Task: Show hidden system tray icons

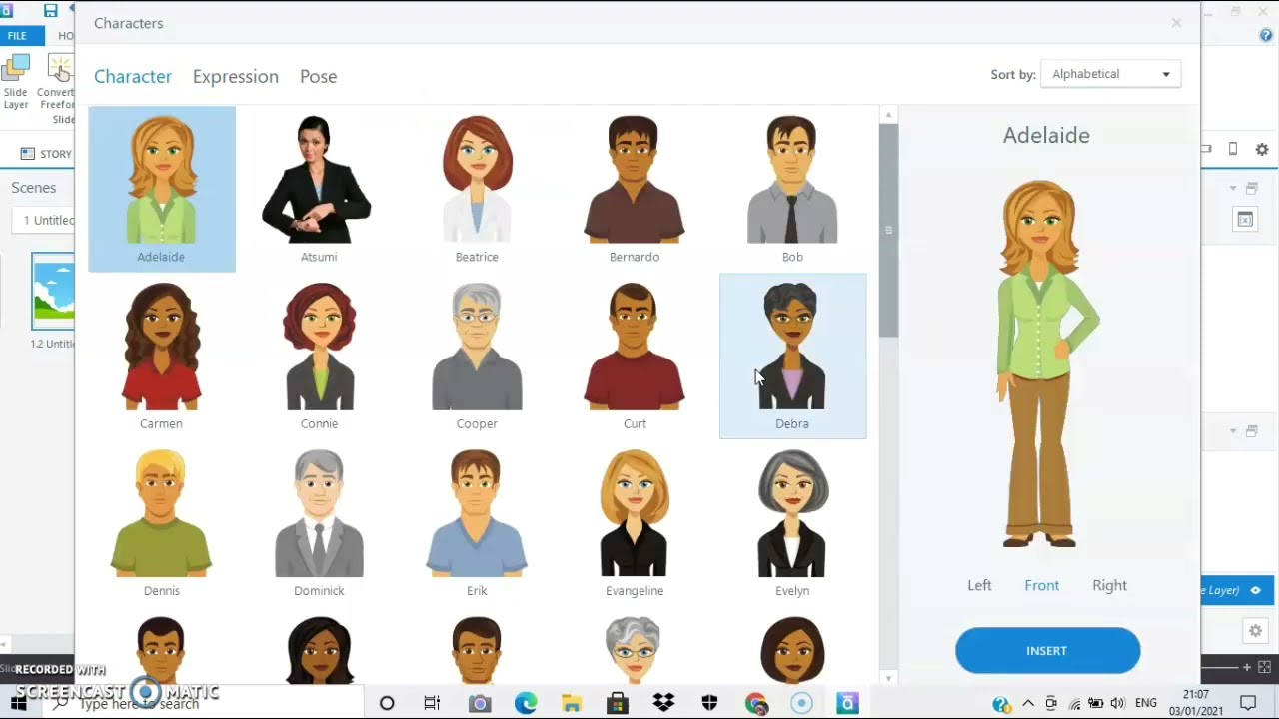Action: pyautogui.click(x=1028, y=704)
